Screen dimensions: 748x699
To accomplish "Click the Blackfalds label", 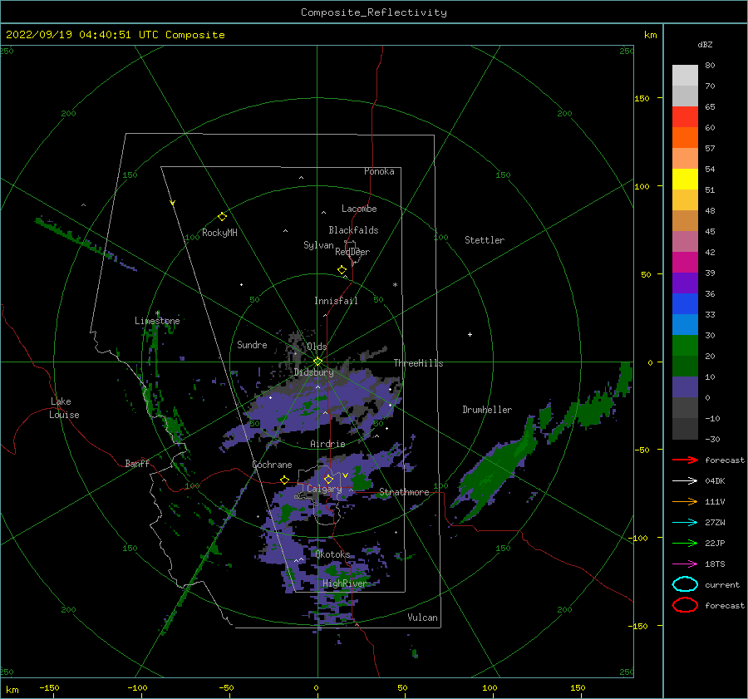I will tap(353, 230).
